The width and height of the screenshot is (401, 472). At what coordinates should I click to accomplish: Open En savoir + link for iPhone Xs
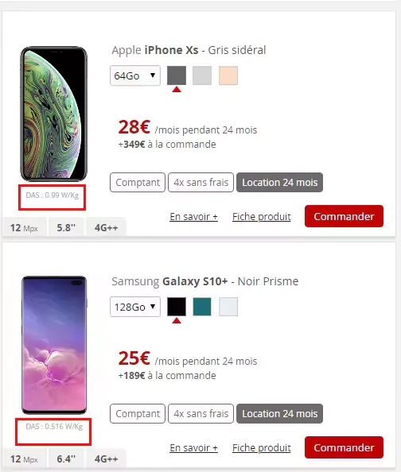pyautogui.click(x=193, y=216)
